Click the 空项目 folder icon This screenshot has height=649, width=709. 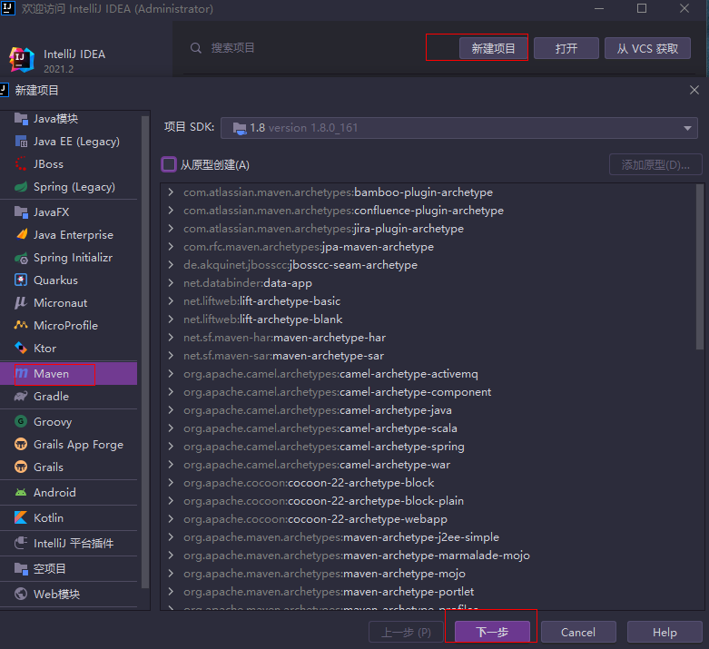point(21,568)
